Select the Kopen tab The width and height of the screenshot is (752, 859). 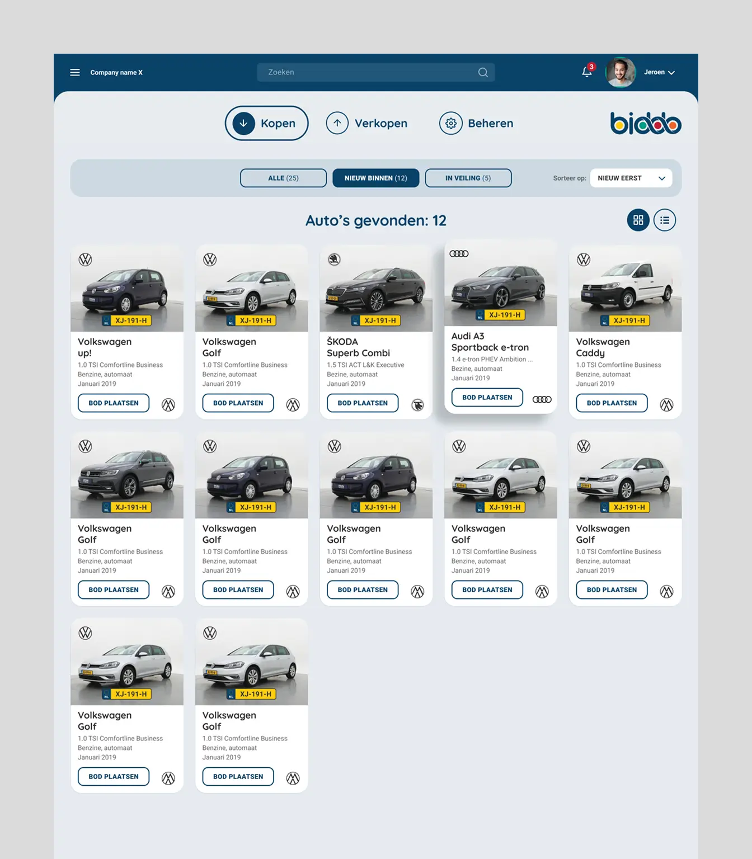267,123
